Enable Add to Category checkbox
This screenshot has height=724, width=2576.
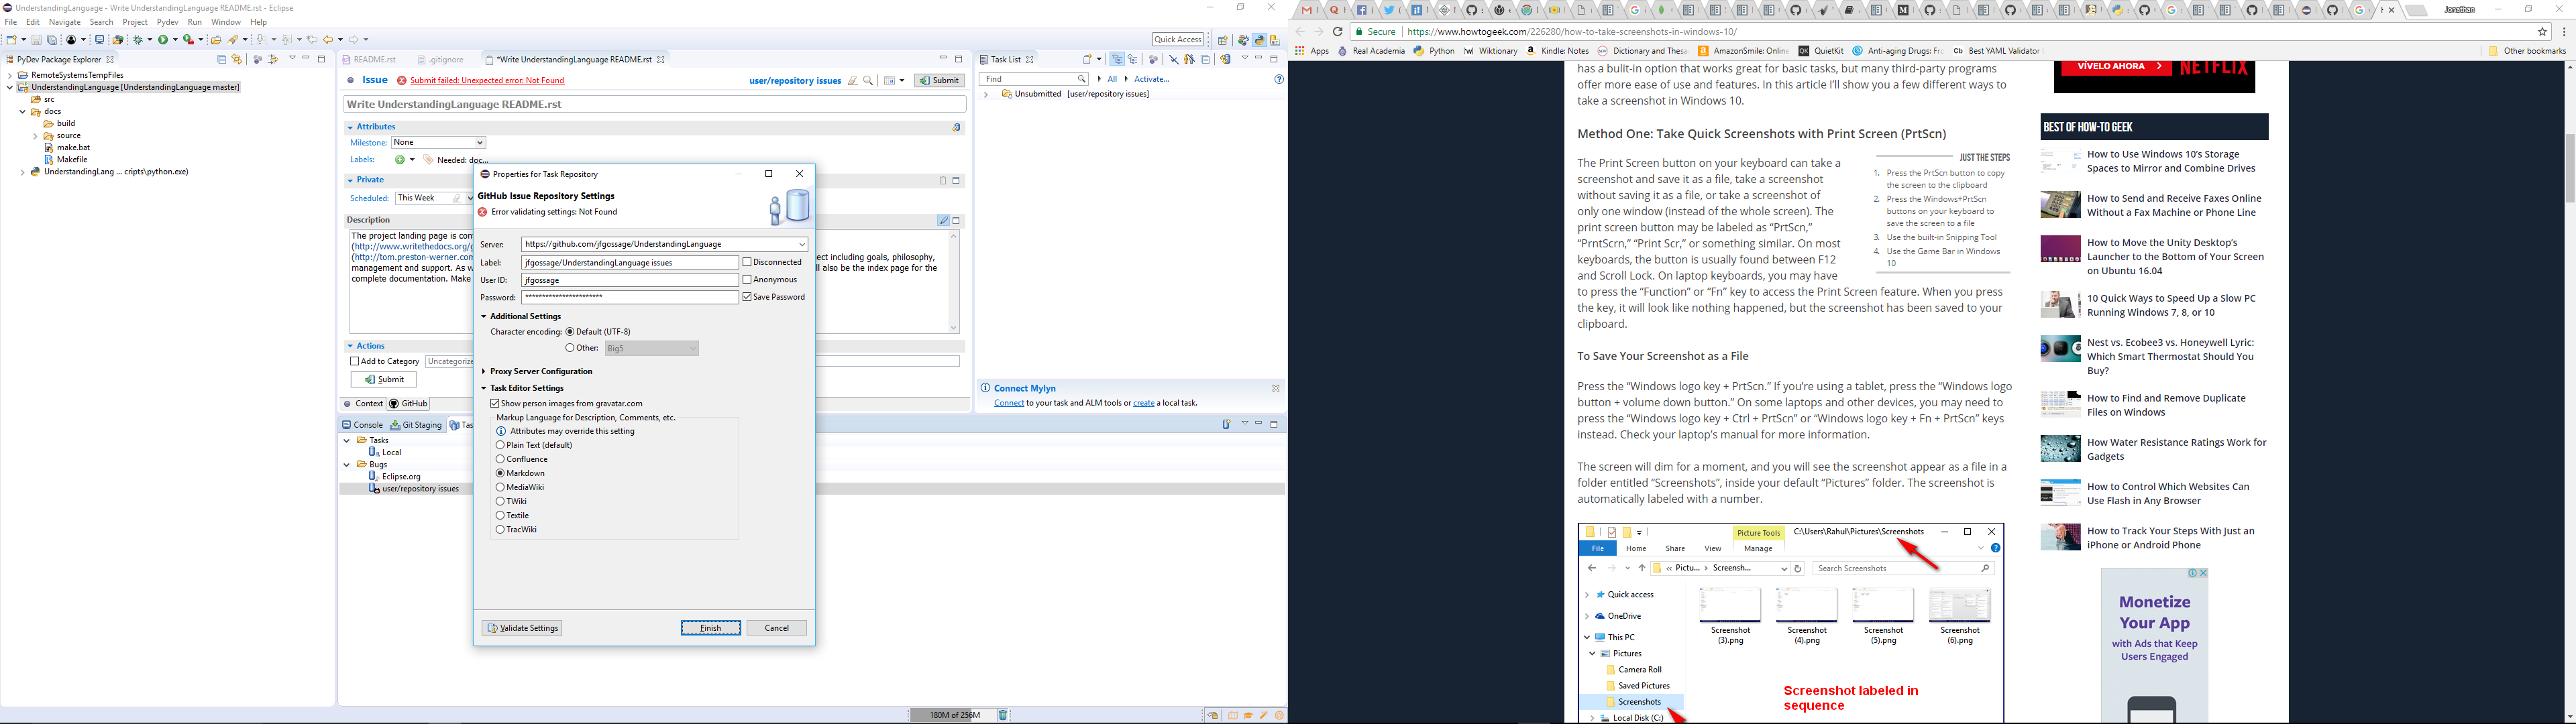[x=354, y=362]
